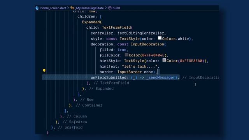Click the // Column closing comment
Viewport: 249px width, 140px height.
coord(77,116)
